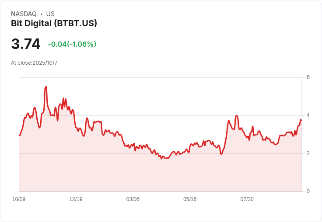Click the 12/19 x-axis date label

76,199
